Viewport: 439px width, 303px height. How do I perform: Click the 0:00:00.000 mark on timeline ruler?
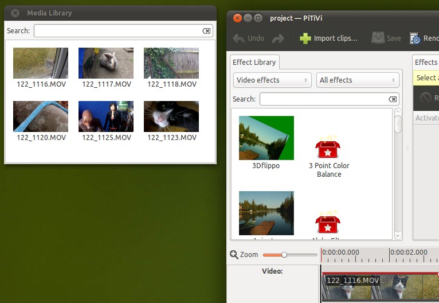(340, 252)
